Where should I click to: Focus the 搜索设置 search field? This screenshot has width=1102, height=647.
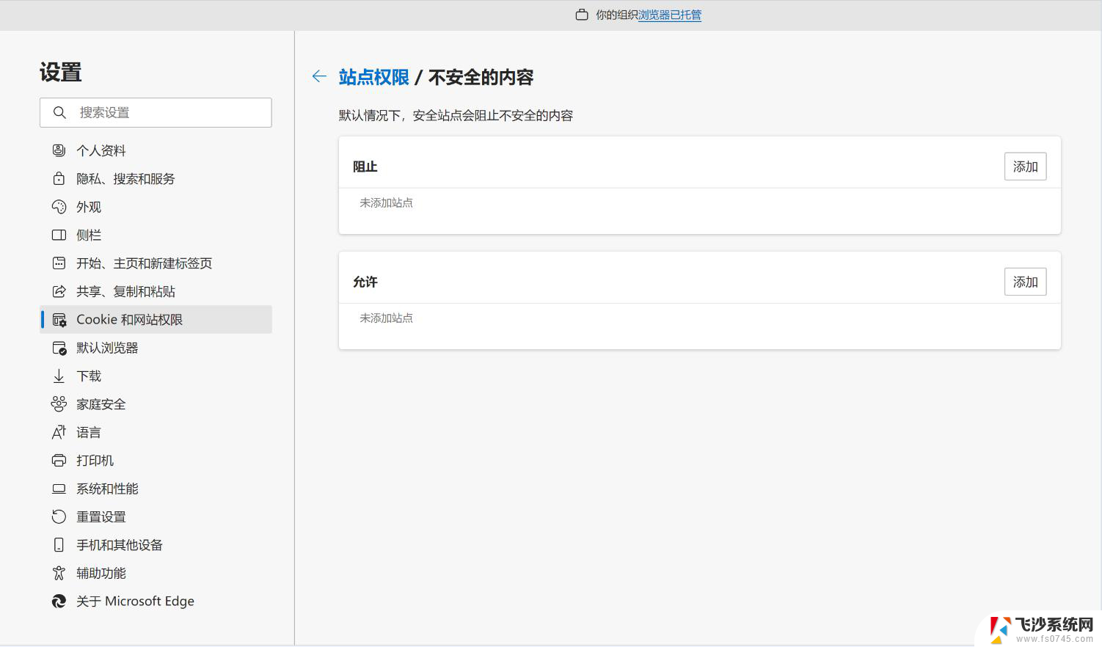[x=156, y=112]
